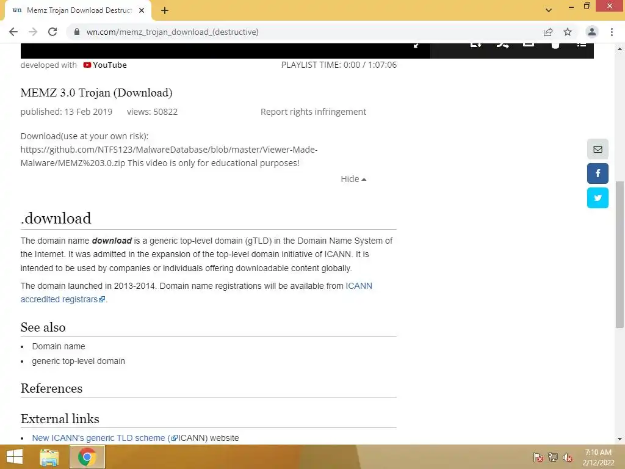Reload the current page

[x=52, y=32]
